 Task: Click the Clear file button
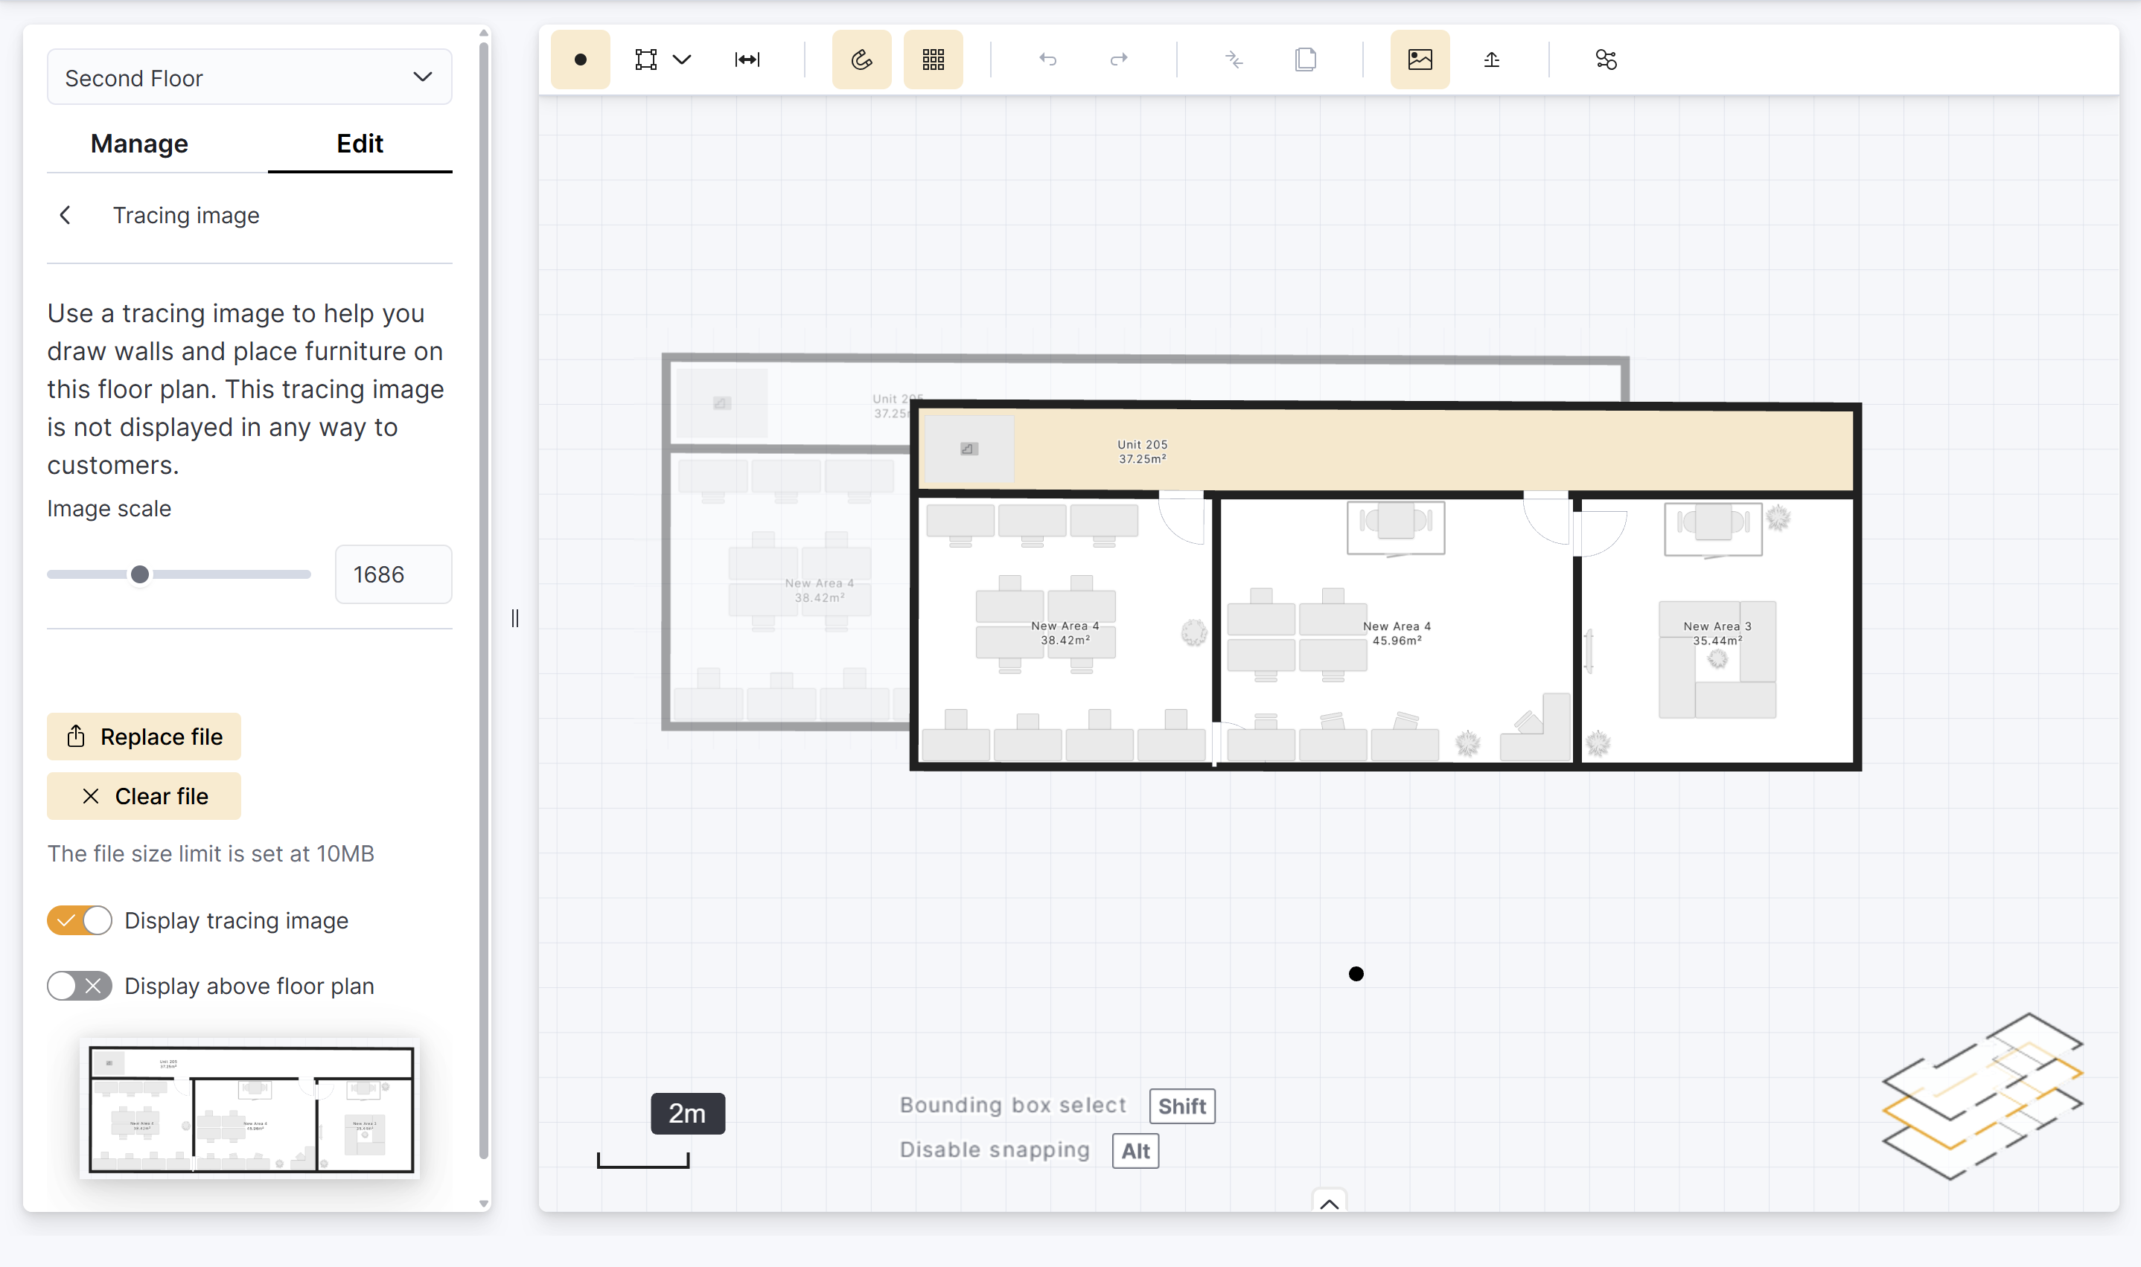coord(144,797)
